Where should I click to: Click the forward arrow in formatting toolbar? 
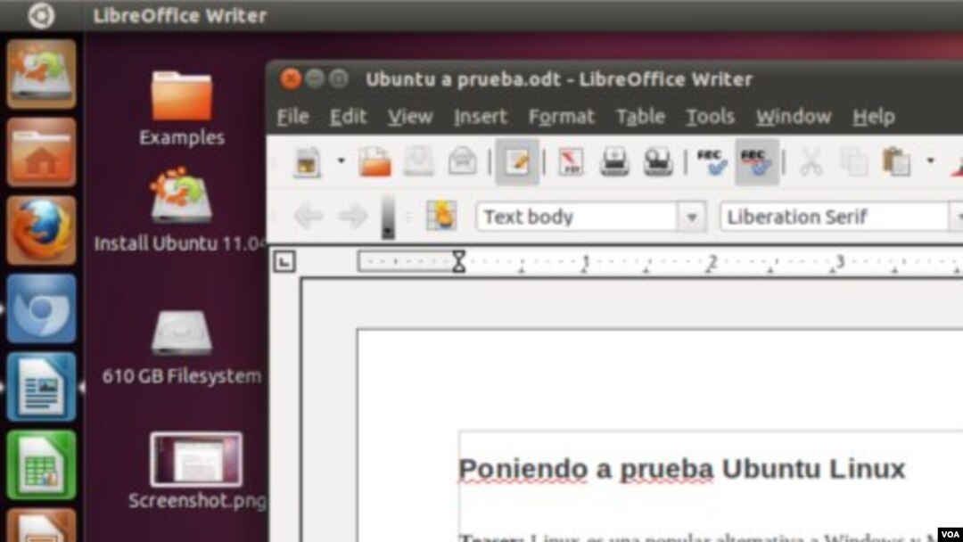point(352,216)
